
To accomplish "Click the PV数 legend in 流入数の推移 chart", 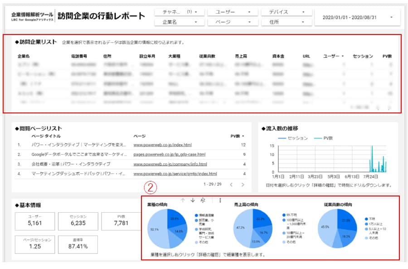I will coord(323,138).
